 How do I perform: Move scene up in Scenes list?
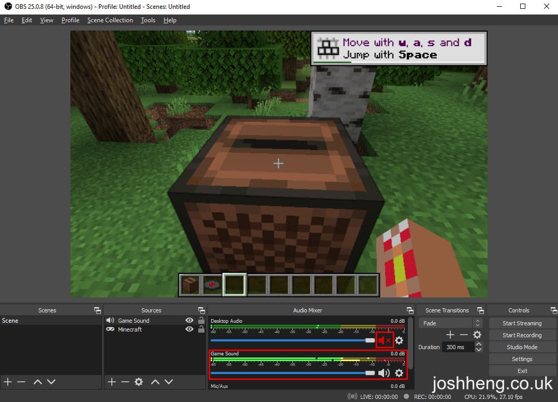[38, 382]
